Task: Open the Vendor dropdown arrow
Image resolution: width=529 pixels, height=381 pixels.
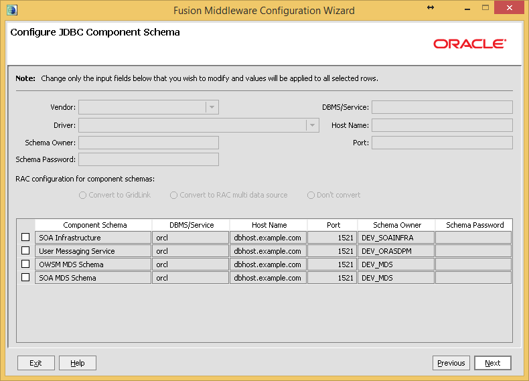Action: (x=212, y=107)
